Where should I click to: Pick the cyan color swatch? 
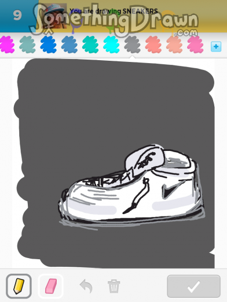111,45
